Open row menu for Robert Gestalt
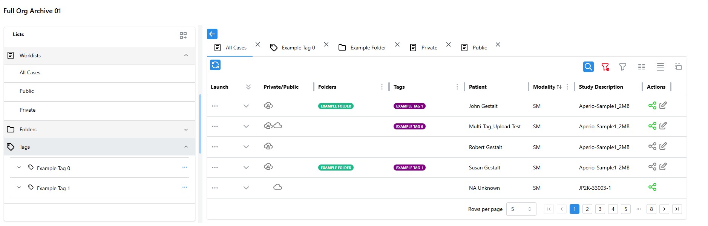This screenshot has height=226, width=708. [215, 147]
